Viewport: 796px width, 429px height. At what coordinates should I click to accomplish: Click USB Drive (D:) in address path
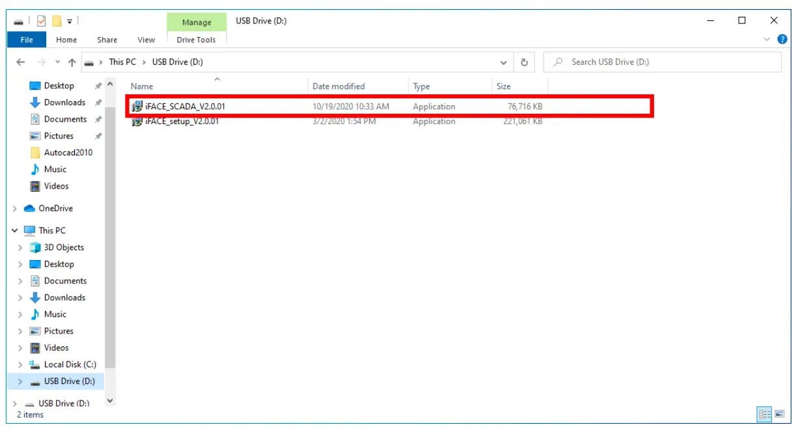pyautogui.click(x=178, y=62)
